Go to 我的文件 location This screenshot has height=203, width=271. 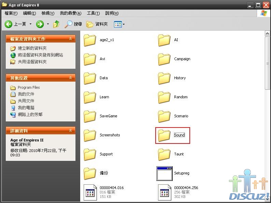point(26,94)
